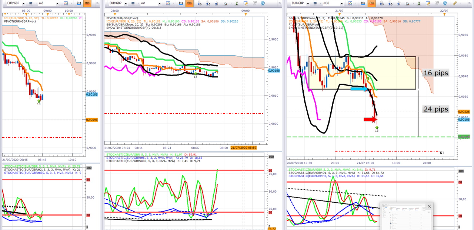
Task: Click ICH(EUR/GBP, 9, 26, 52) label in m5 chart
Action: coord(22,17)
